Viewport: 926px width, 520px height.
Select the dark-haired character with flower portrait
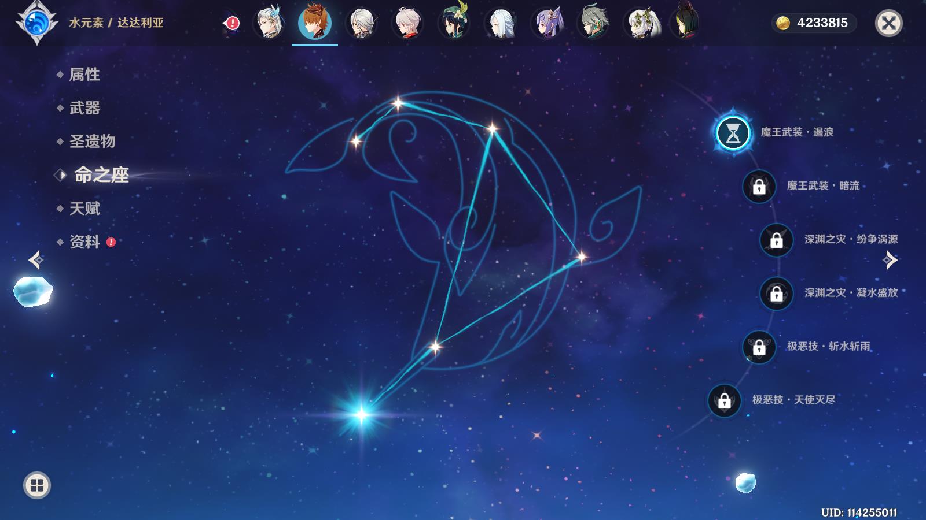(454, 22)
